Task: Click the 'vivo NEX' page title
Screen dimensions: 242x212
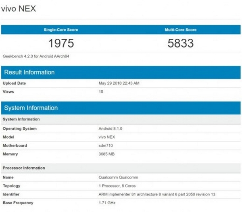Action: point(19,8)
